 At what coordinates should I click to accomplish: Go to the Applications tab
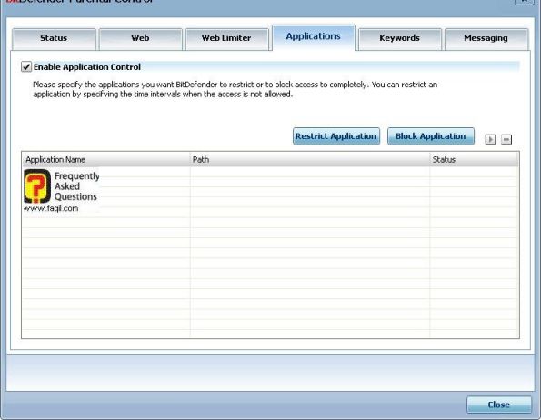(314, 37)
